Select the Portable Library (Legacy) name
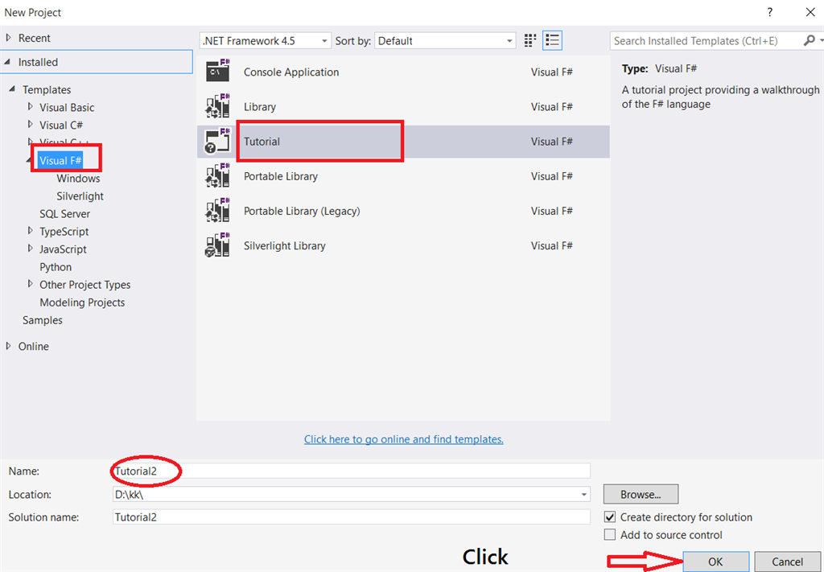The image size is (824, 572). (302, 211)
